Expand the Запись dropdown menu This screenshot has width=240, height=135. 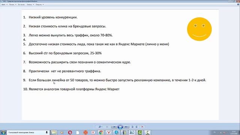(30, 4)
